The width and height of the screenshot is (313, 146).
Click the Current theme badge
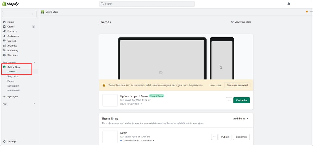(x=157, y=96)
